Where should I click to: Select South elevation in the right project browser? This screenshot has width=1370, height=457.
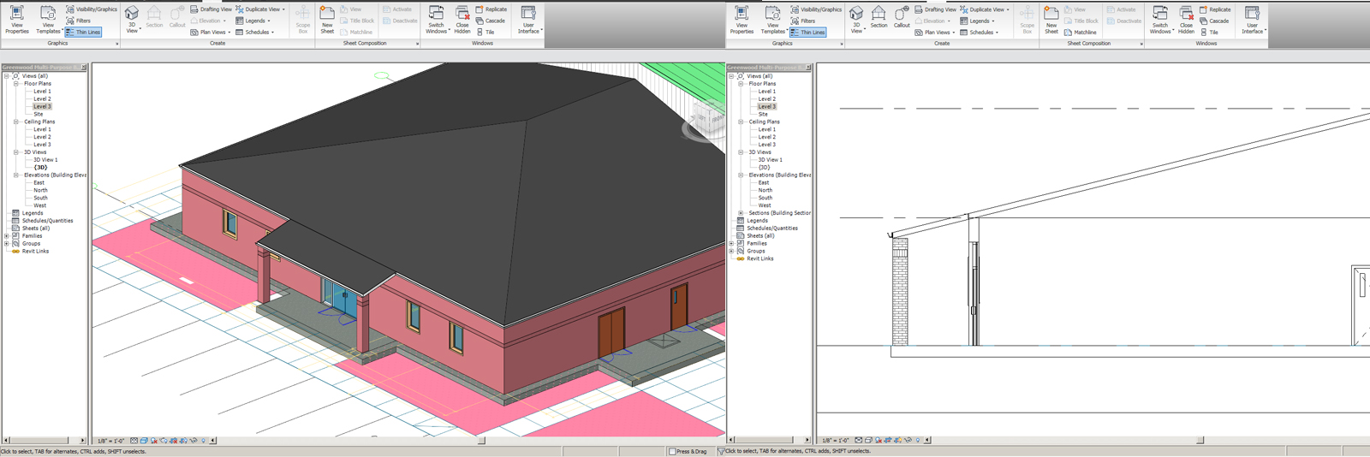click(765, 198)
